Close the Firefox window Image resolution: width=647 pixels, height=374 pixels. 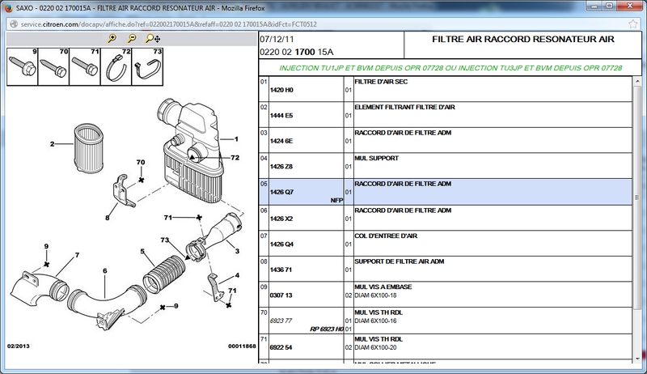coord(630,6)
